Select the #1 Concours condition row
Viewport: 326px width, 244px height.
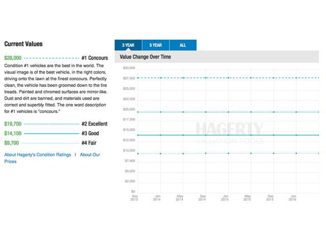pos(56,58)
